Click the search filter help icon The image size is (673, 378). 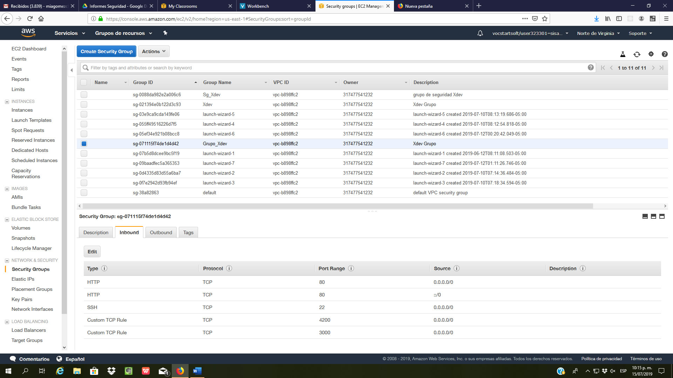click(591, 68)
